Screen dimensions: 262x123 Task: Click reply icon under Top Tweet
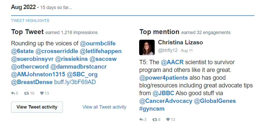tap(13, 93)
